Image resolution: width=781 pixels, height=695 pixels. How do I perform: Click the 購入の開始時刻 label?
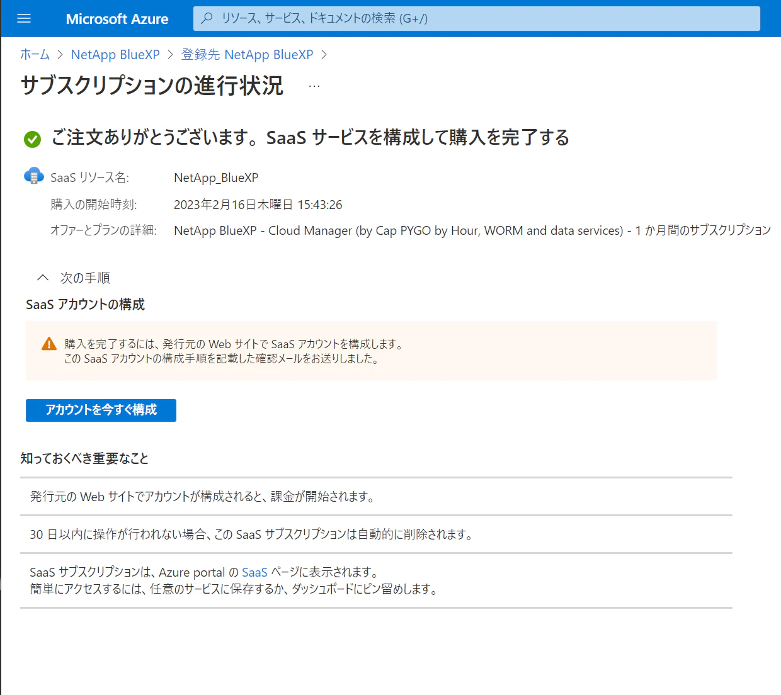94,205
